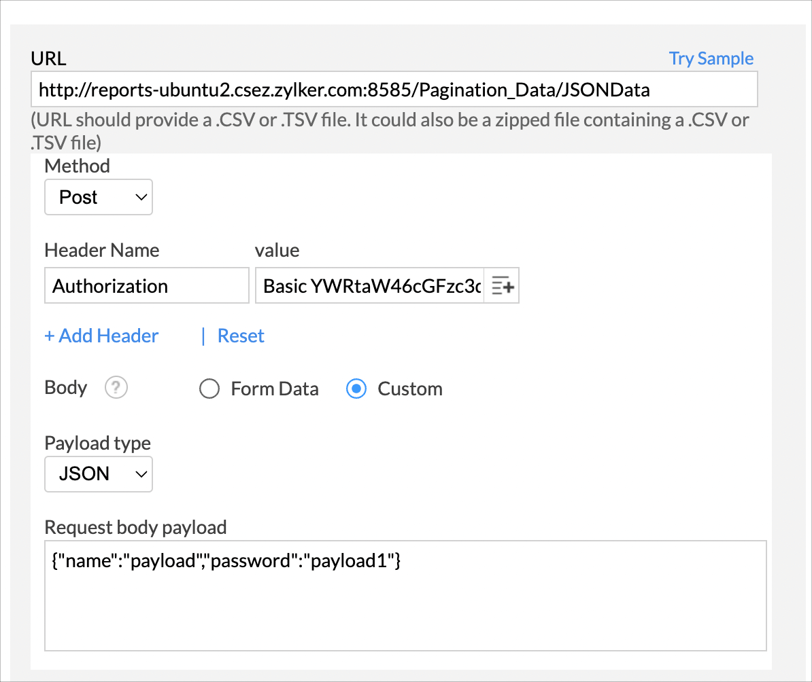The image size is (812, 682).
Task: Click the Body help question mark icon
Action: point(116,388)
